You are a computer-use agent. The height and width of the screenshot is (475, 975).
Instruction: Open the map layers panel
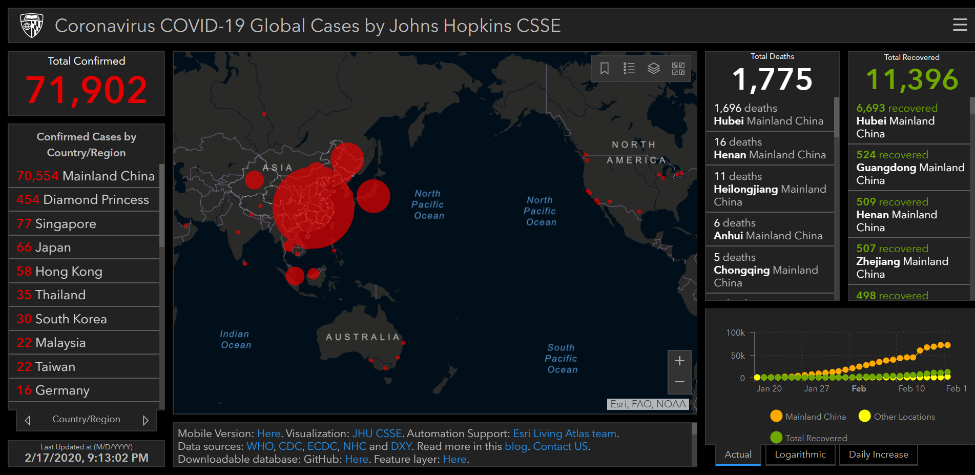coord(654,68)
